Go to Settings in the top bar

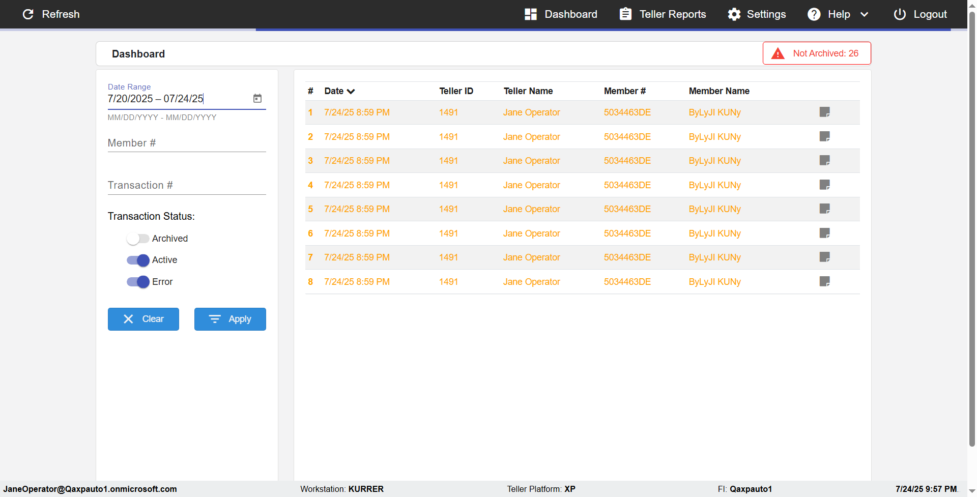pyautogui.click(x=756, y=14)
